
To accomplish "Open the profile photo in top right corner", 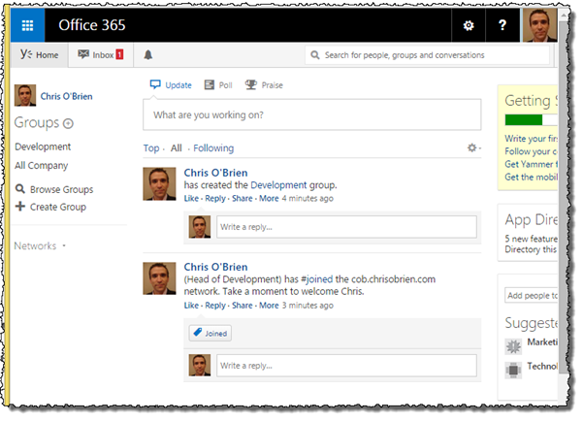I will 539,25.
